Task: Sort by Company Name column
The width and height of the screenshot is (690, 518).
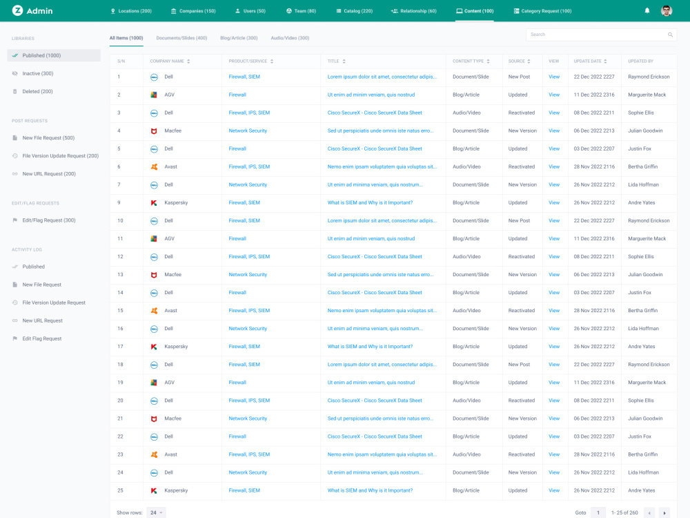Action: click(188, 61)
